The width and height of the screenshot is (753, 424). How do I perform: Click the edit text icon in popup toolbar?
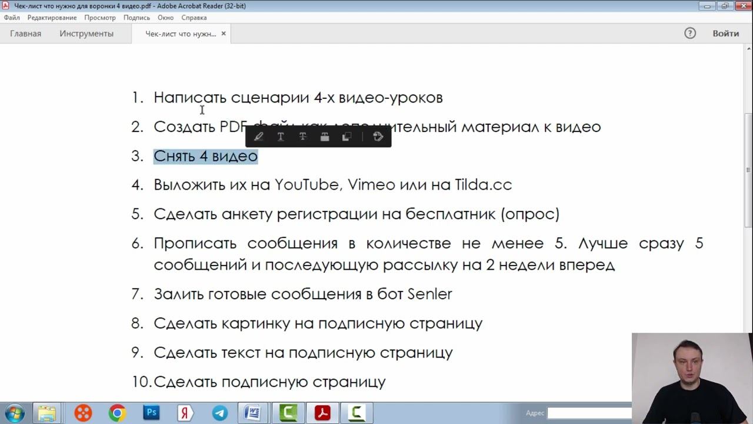click(324, 137)
